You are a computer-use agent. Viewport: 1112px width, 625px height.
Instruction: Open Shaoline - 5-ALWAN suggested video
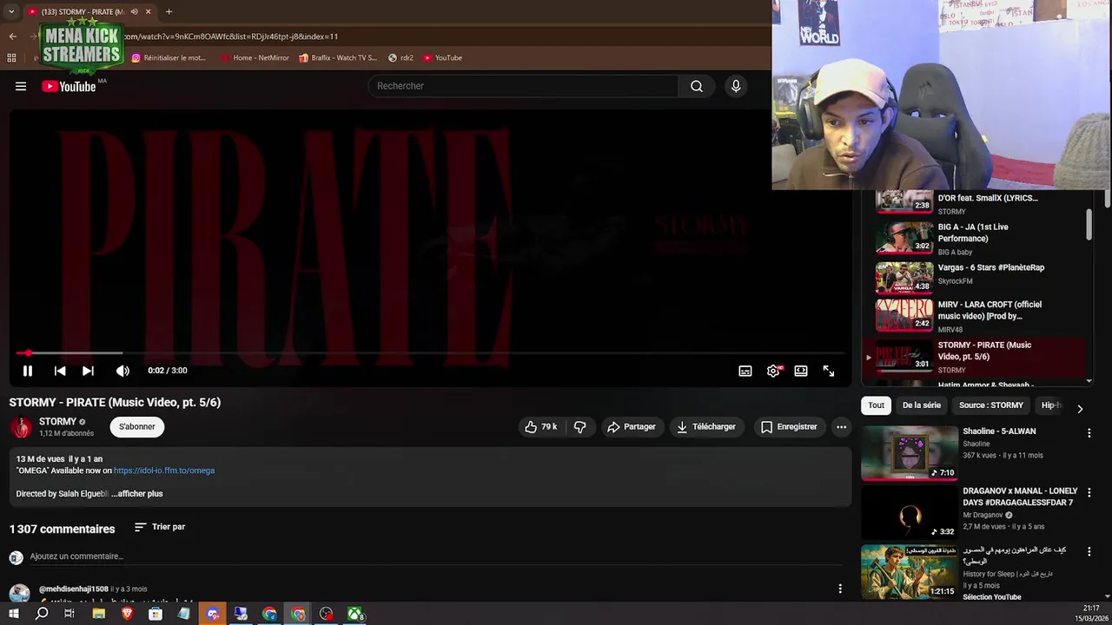[x=999, y=431]
